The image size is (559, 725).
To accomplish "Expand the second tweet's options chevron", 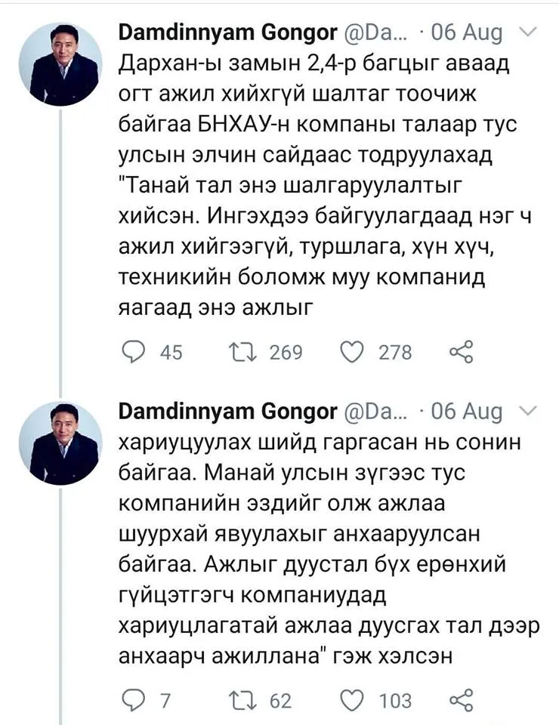I will tap(528, 410).
